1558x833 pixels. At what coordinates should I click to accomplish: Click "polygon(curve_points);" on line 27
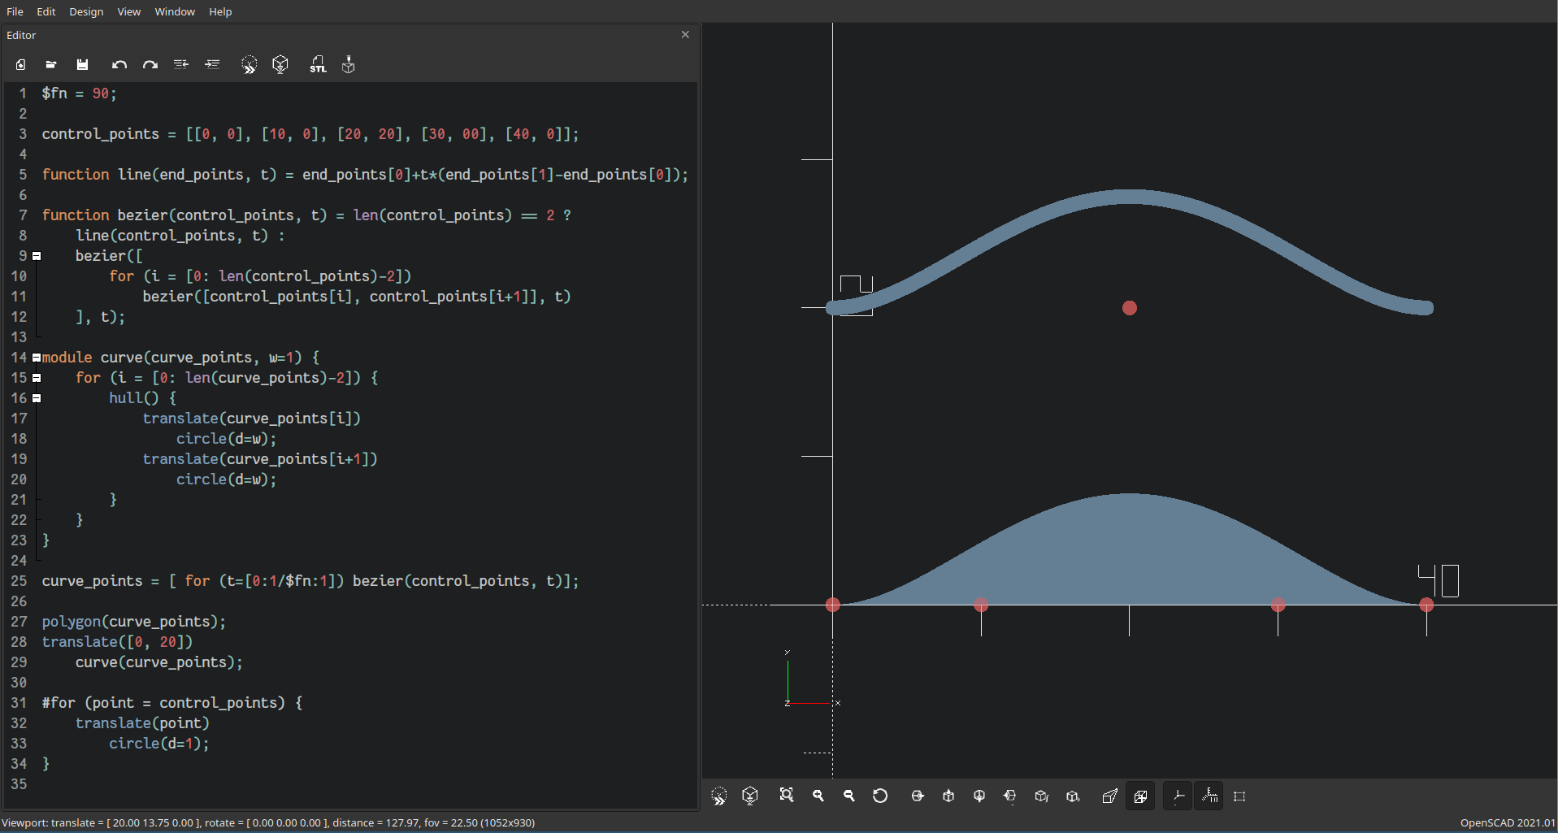point(134,622)
